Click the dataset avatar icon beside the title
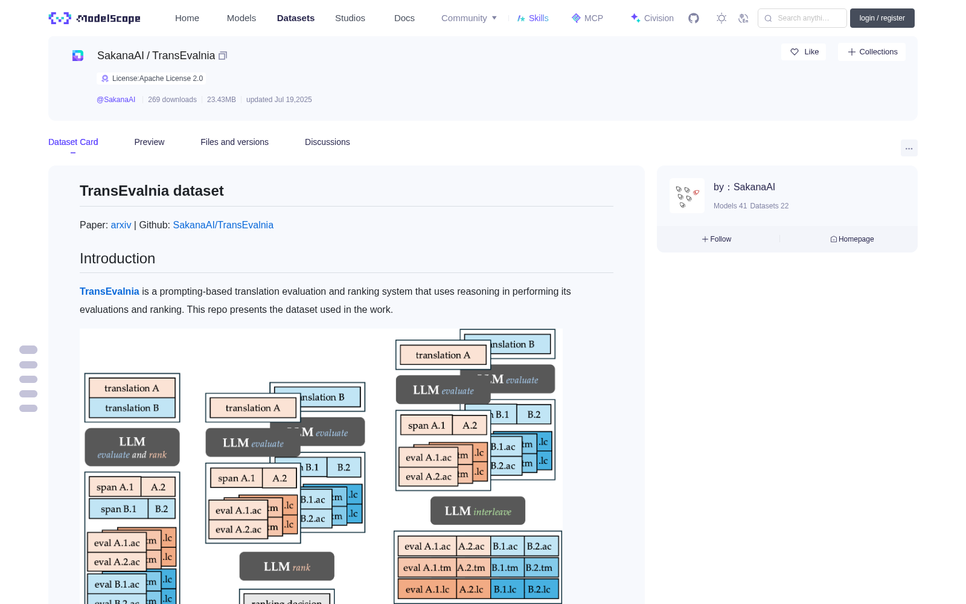The width and height of the screenshot is (966, 604). [78, 56]
